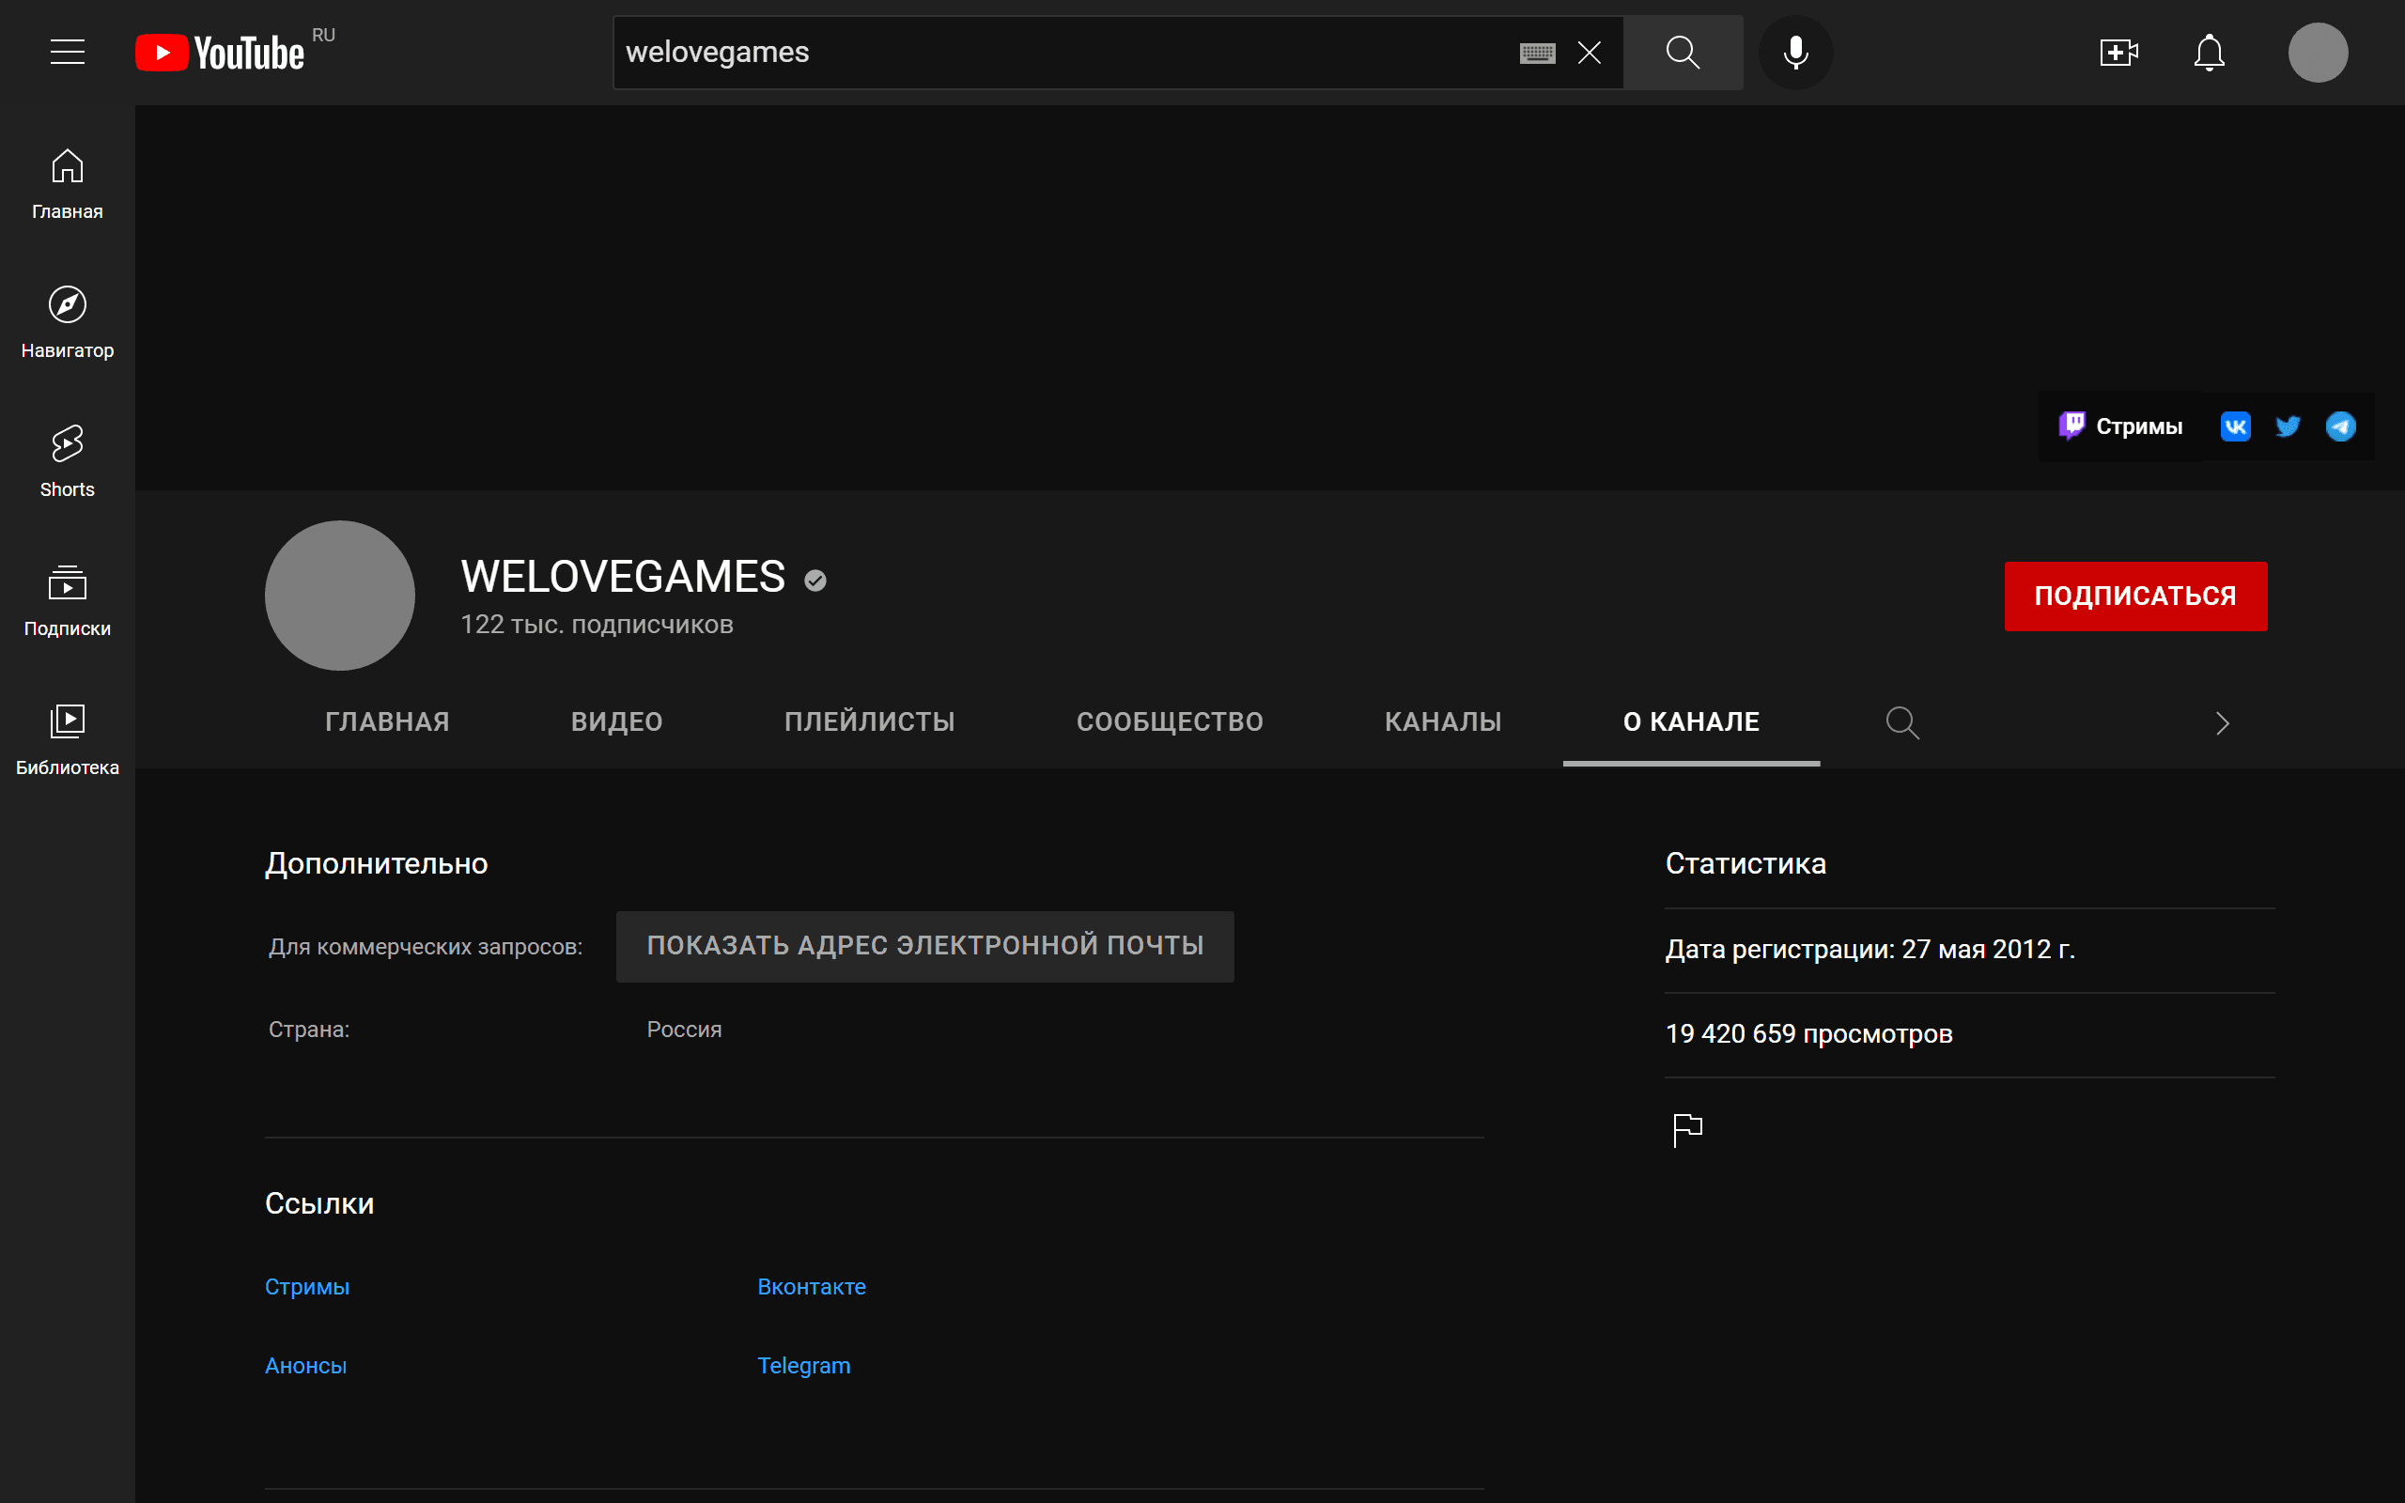2405x1503 pixels.
Task: Click the Telegram link in Ссылки section
Action: (803, 1365)
